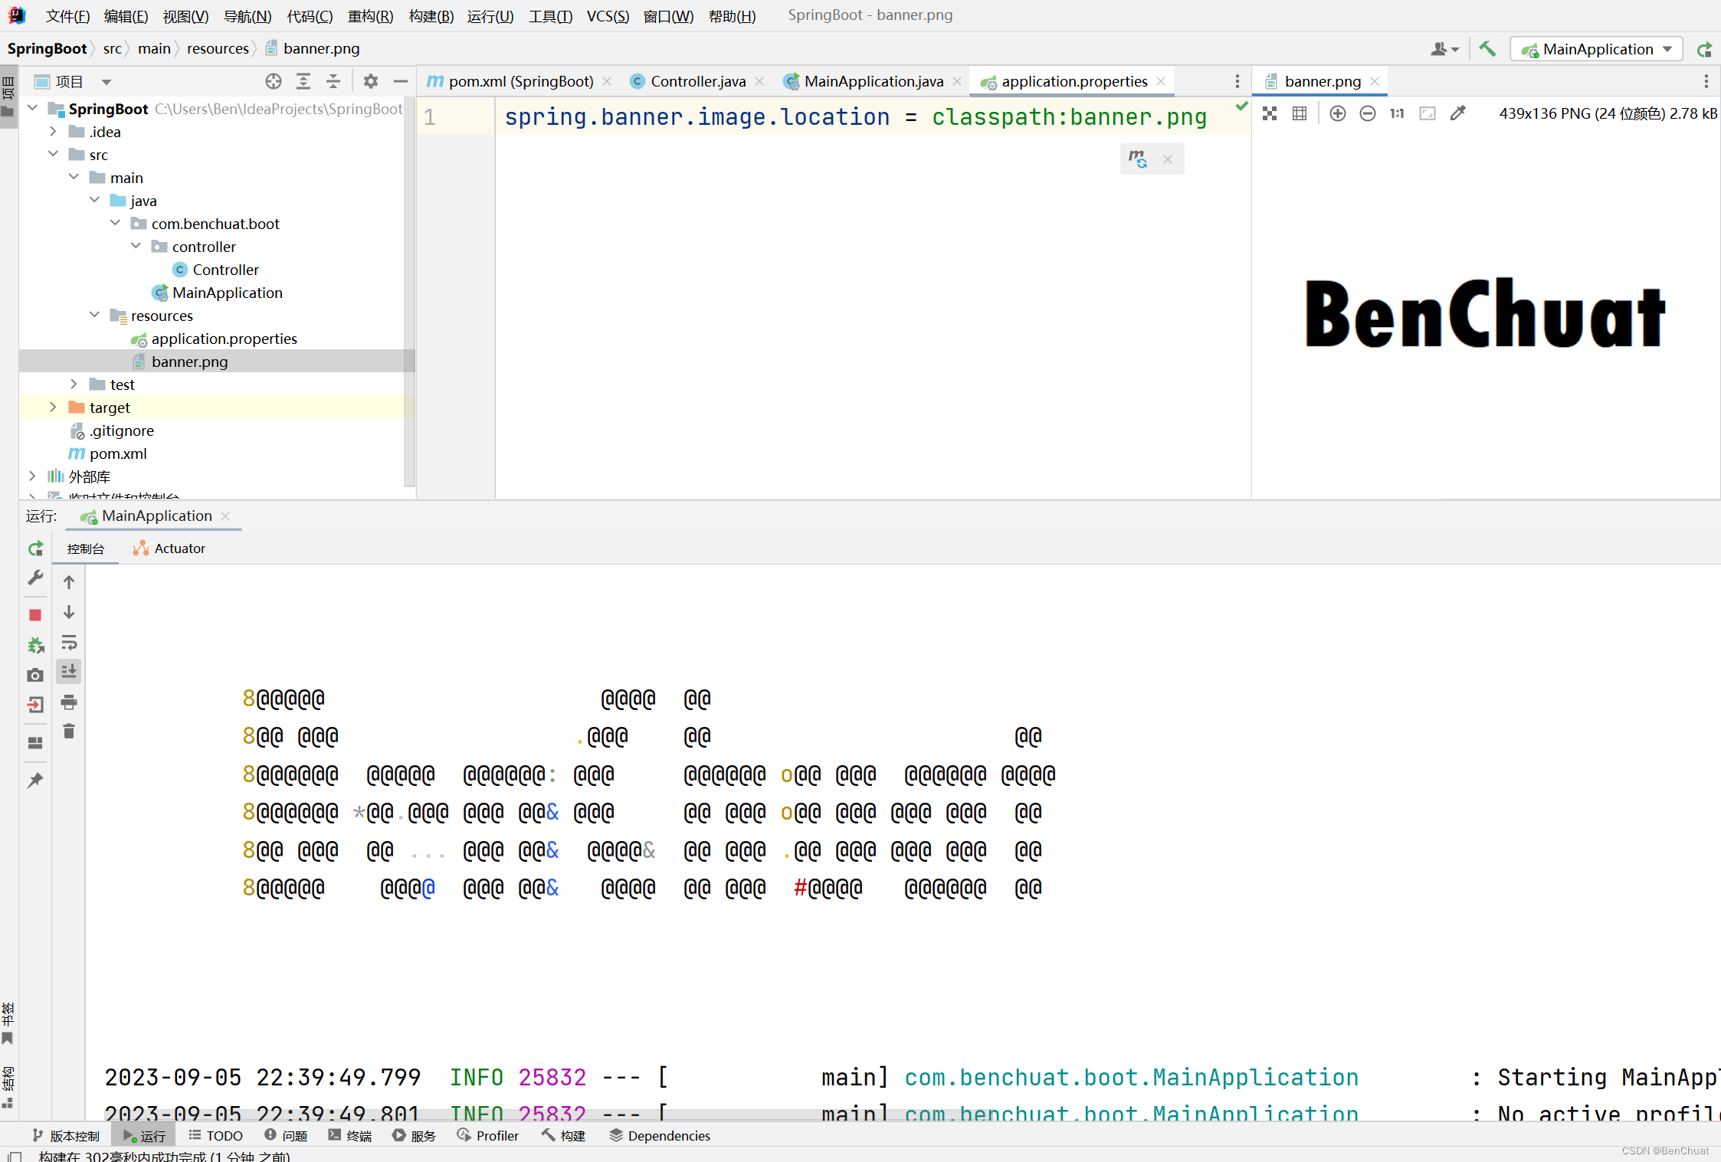Click the trash Clear All console icon

click(x=69, y=732)
